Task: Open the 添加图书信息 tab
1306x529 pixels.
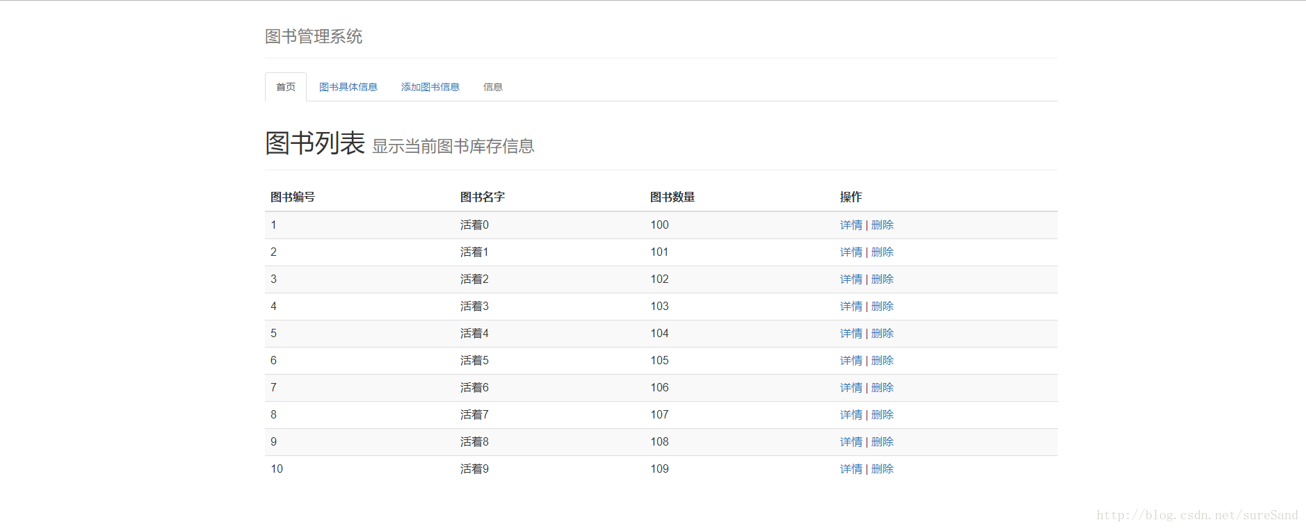Action: (x=430, y=87)
